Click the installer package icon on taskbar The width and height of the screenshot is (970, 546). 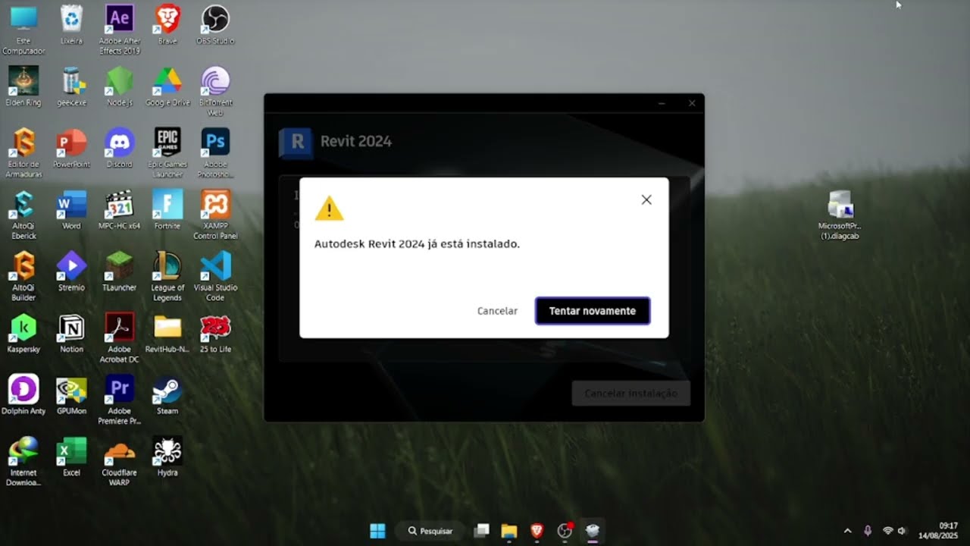tap(593, 531)
